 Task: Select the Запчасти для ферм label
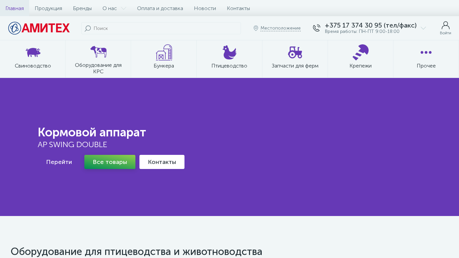pos(295,66)
